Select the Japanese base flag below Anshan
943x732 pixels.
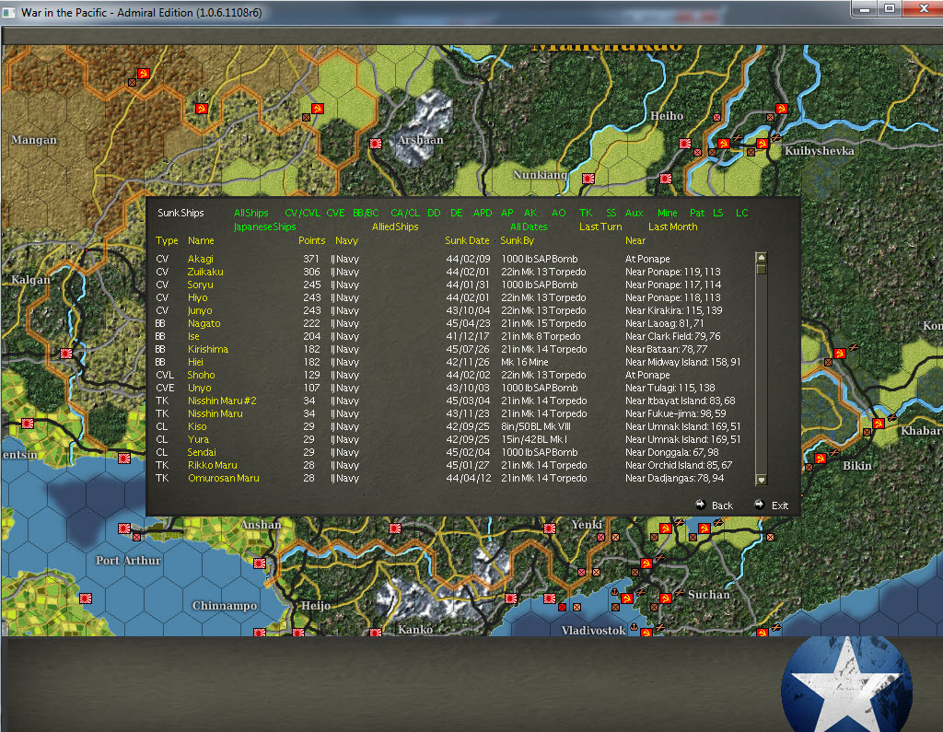tap(260, 564)
